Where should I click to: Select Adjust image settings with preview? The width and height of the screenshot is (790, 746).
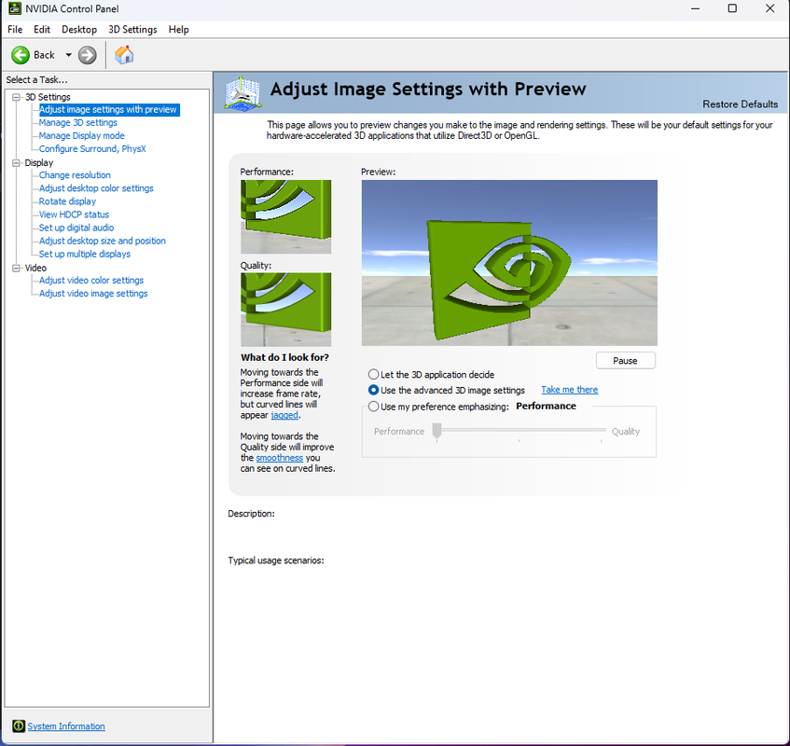pos(109,109)
